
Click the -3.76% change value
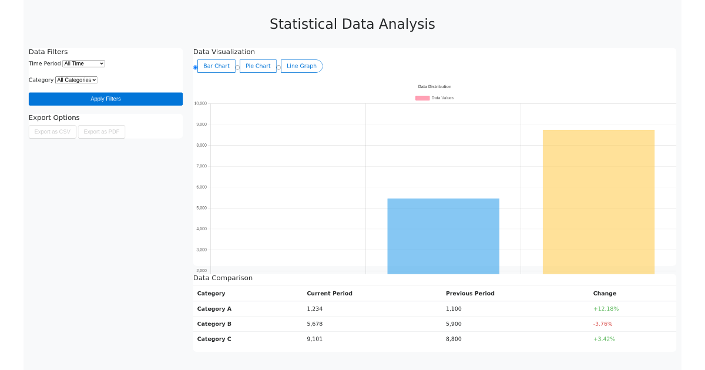click(x=603, y=324)
